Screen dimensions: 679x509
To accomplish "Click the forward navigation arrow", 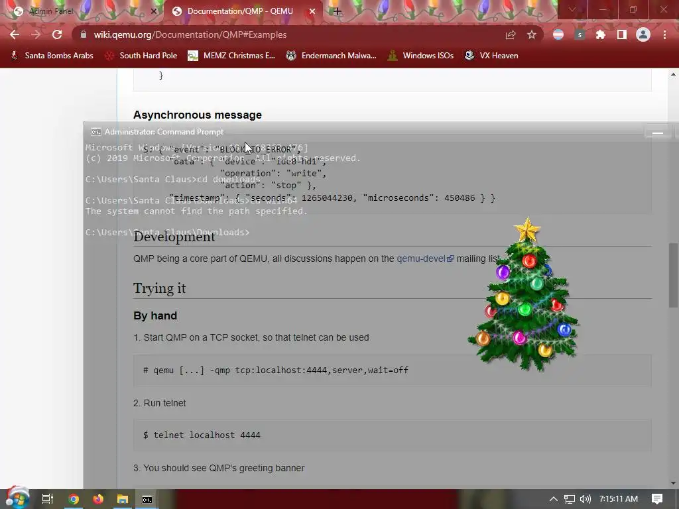I will click(x=36, y=34).
